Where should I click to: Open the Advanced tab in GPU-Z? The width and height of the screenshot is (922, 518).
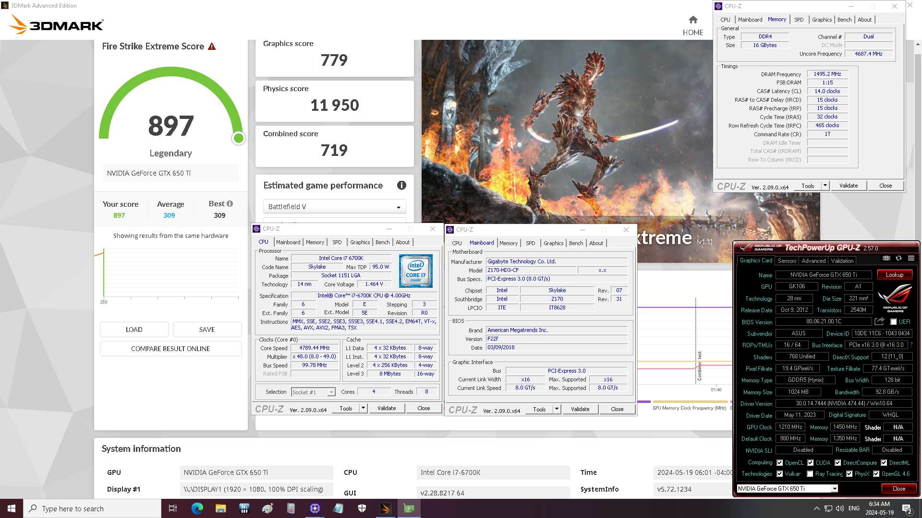[x=813, y=261]
